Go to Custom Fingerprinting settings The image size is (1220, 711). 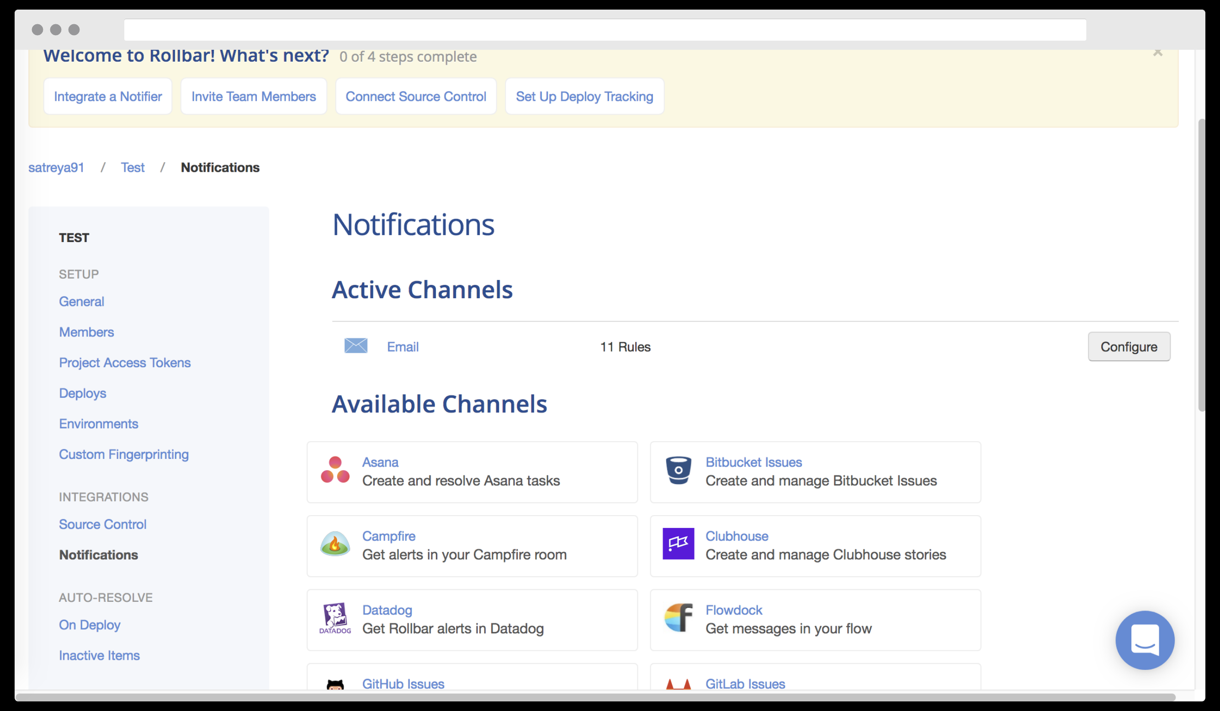(x=123, y=454)
